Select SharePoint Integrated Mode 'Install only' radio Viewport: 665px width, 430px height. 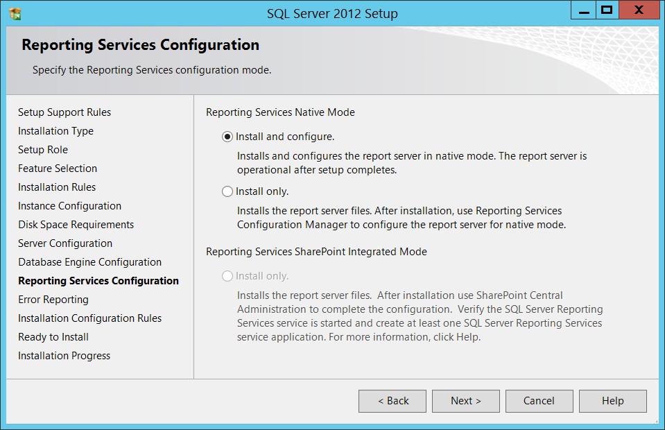point(227,276)
